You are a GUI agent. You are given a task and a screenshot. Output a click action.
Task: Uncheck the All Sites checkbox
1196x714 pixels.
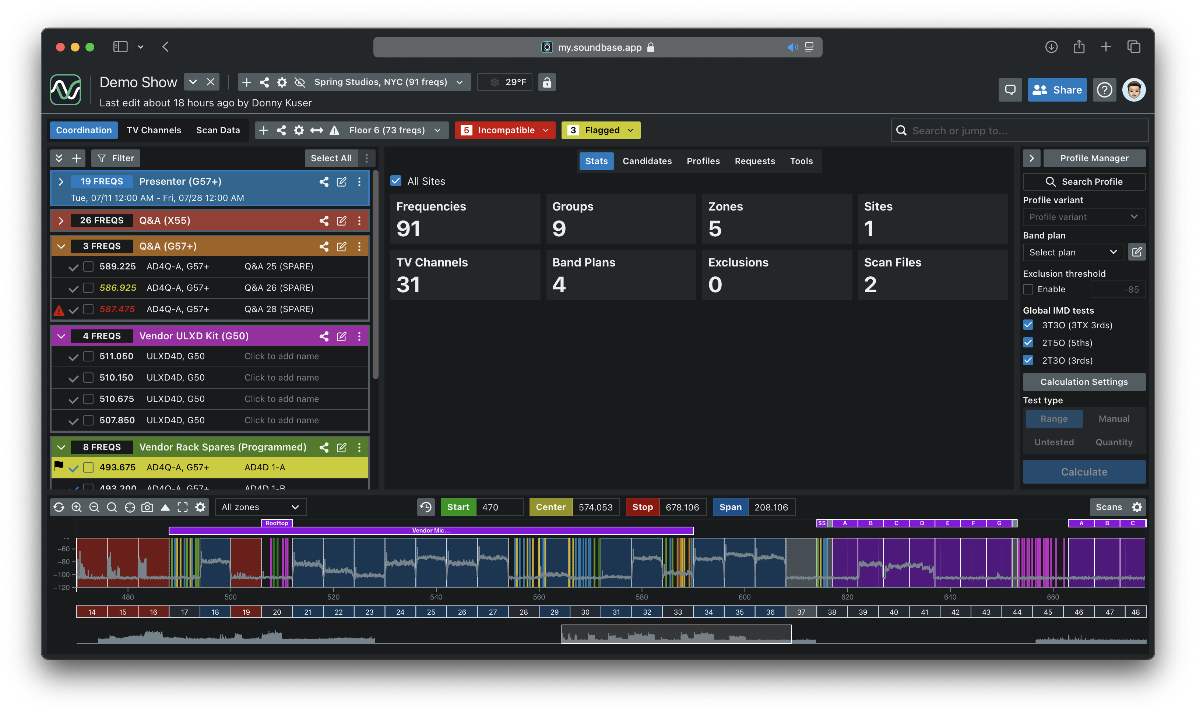[395, 181]
